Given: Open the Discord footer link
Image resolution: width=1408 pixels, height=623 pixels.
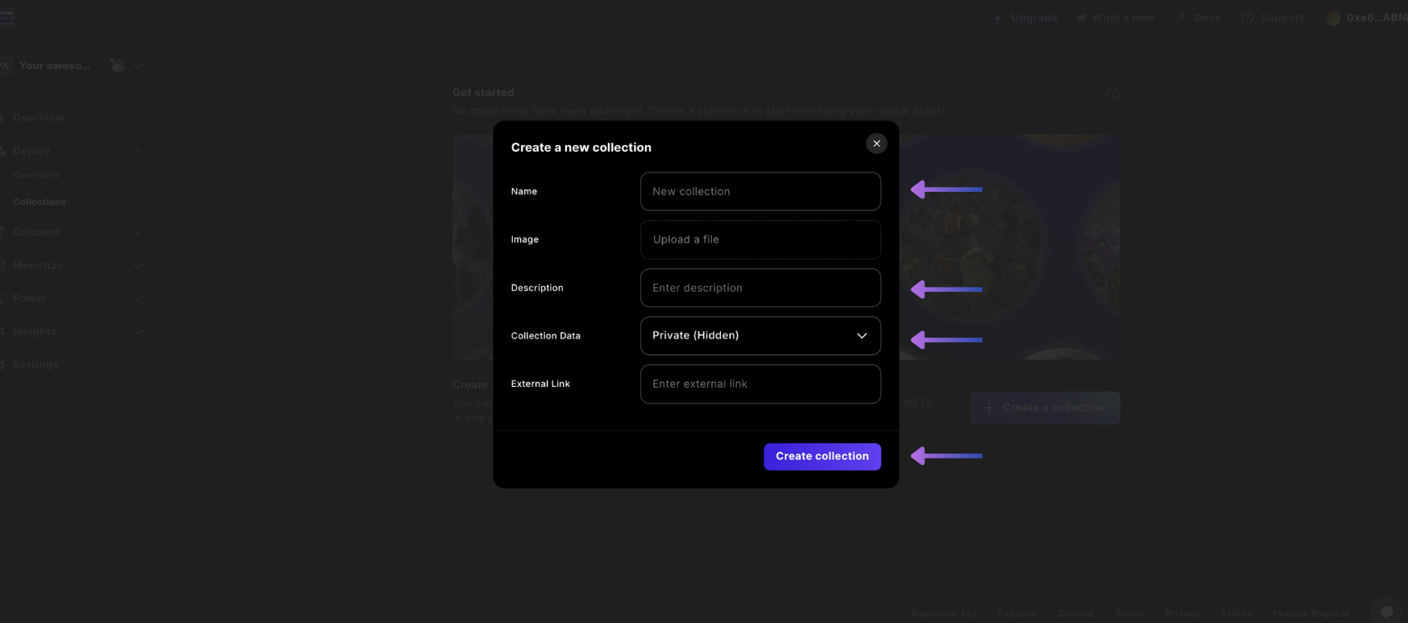Looking at the screenshot, I should pos(1076,613).
